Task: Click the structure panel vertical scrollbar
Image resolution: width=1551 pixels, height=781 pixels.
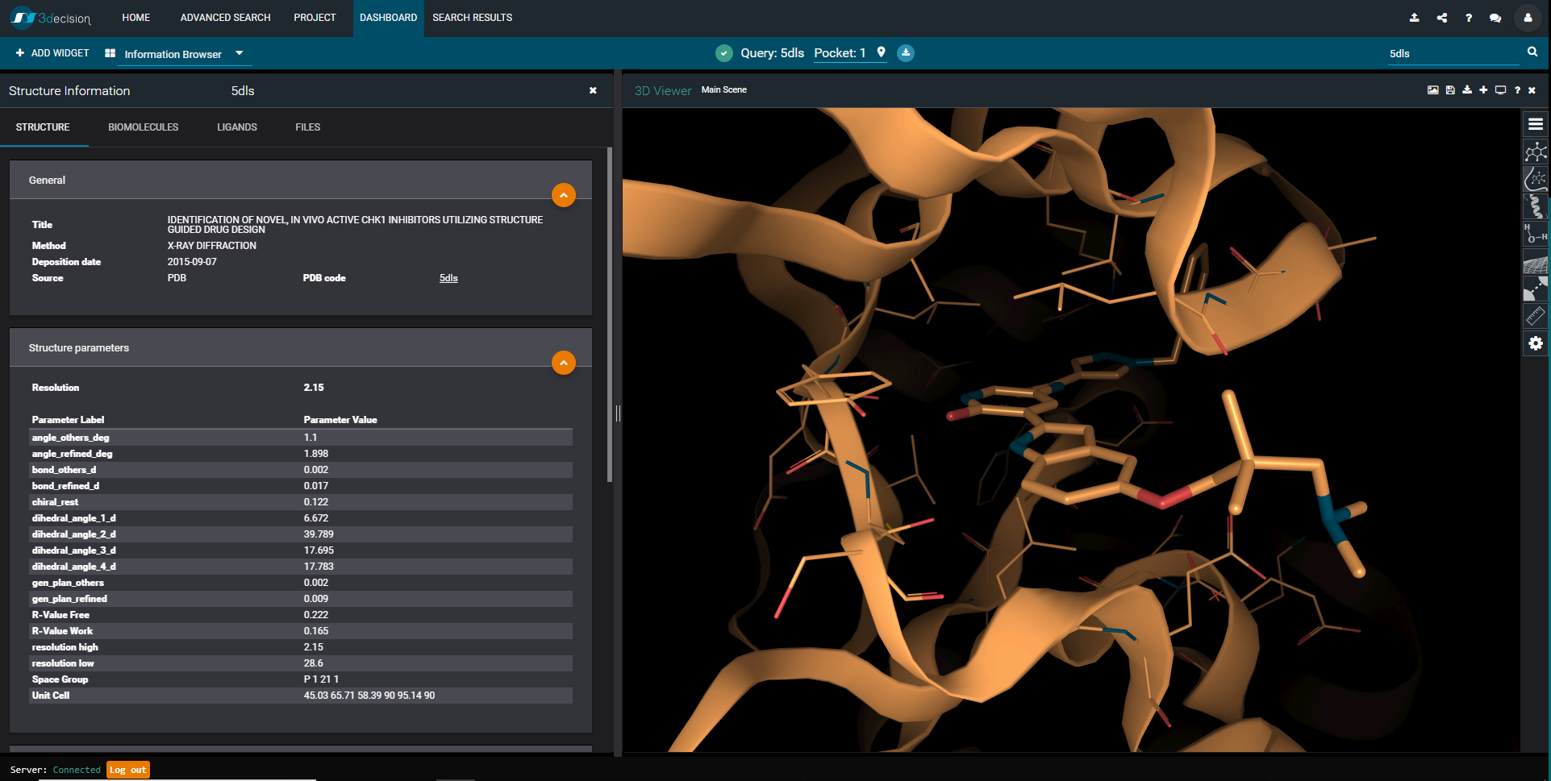Action: click(610, 314)
